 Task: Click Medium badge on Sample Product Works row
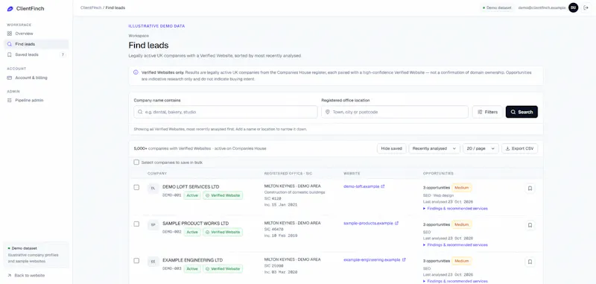coord(462,224)
